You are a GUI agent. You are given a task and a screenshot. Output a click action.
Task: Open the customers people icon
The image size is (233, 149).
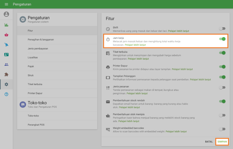6,65
